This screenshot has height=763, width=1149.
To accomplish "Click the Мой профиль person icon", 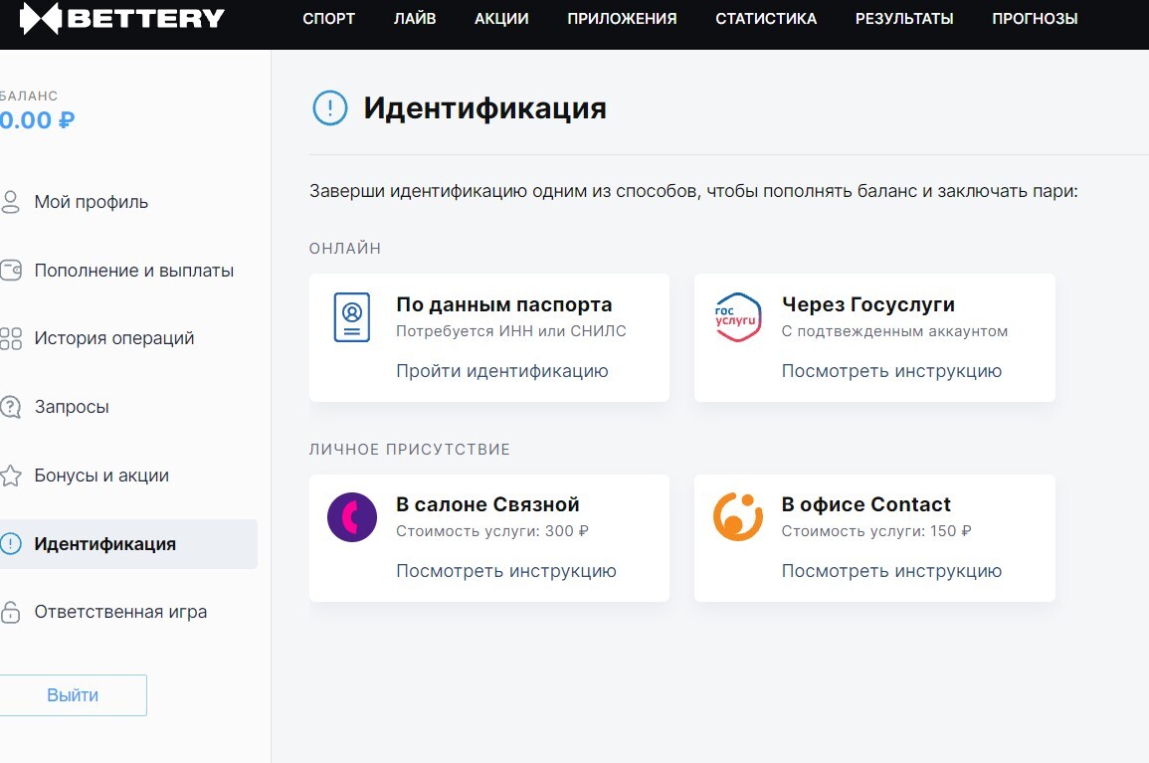I will pos(10,202).
